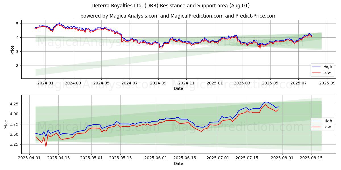
Task: Click the '2024-01' tick label on top chart
Action: 45,83
